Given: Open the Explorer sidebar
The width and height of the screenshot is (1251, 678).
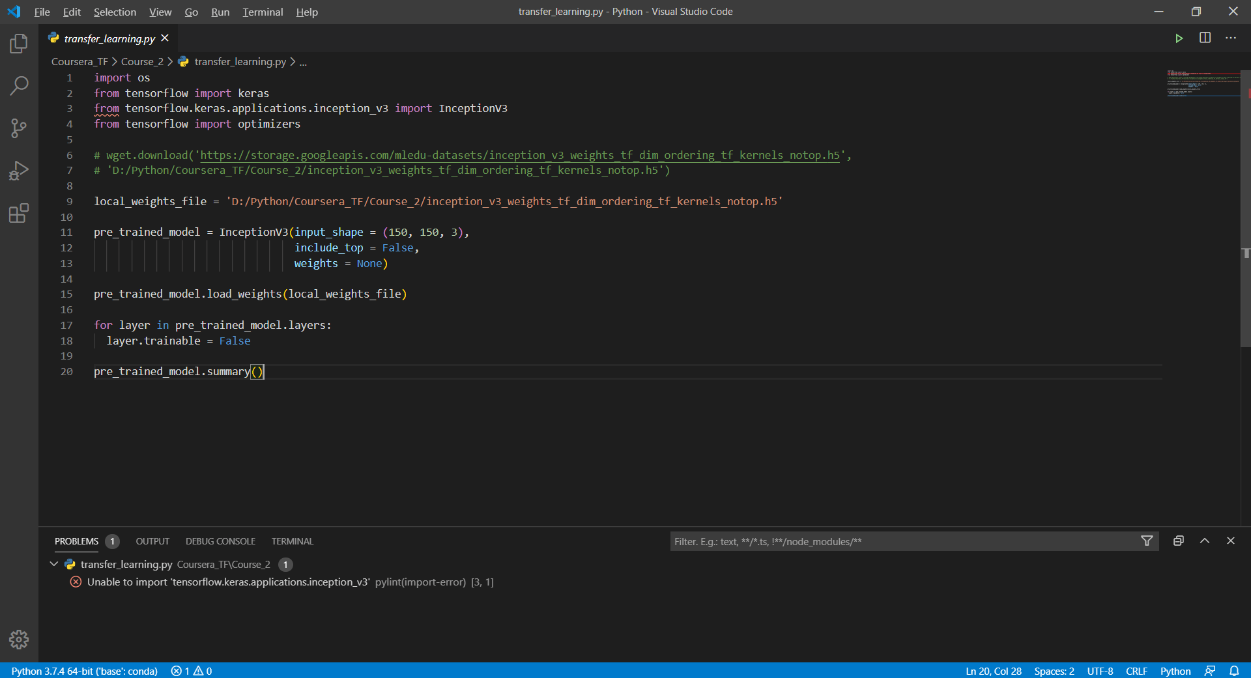Looking at the screenshot, I should [18, 43].
